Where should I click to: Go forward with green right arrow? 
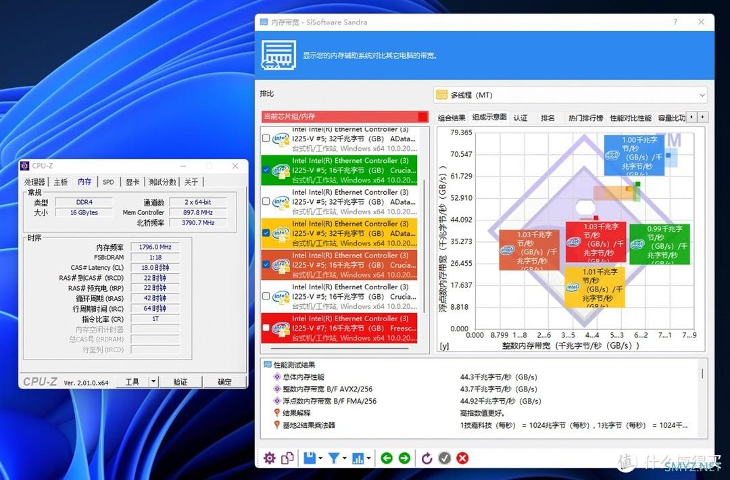pyautogui.click(x=404, y=458)
